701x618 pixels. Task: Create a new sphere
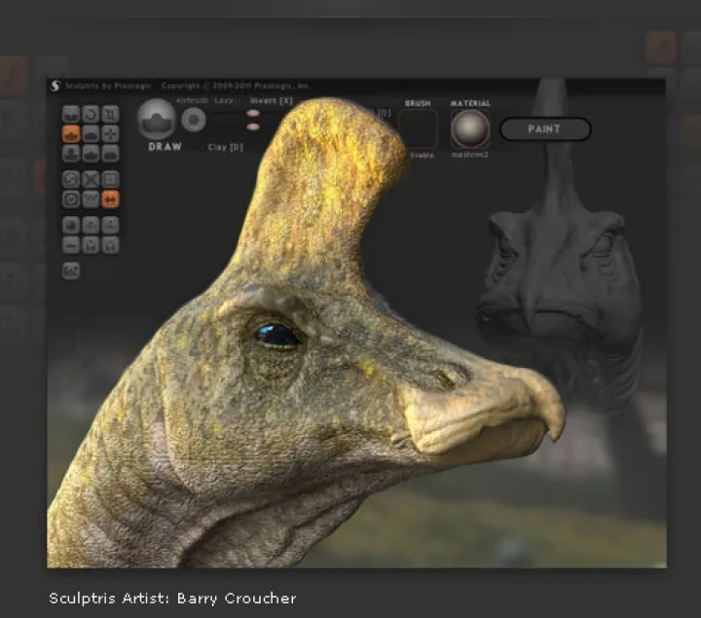pyautogui.click(x=71, y=225)
